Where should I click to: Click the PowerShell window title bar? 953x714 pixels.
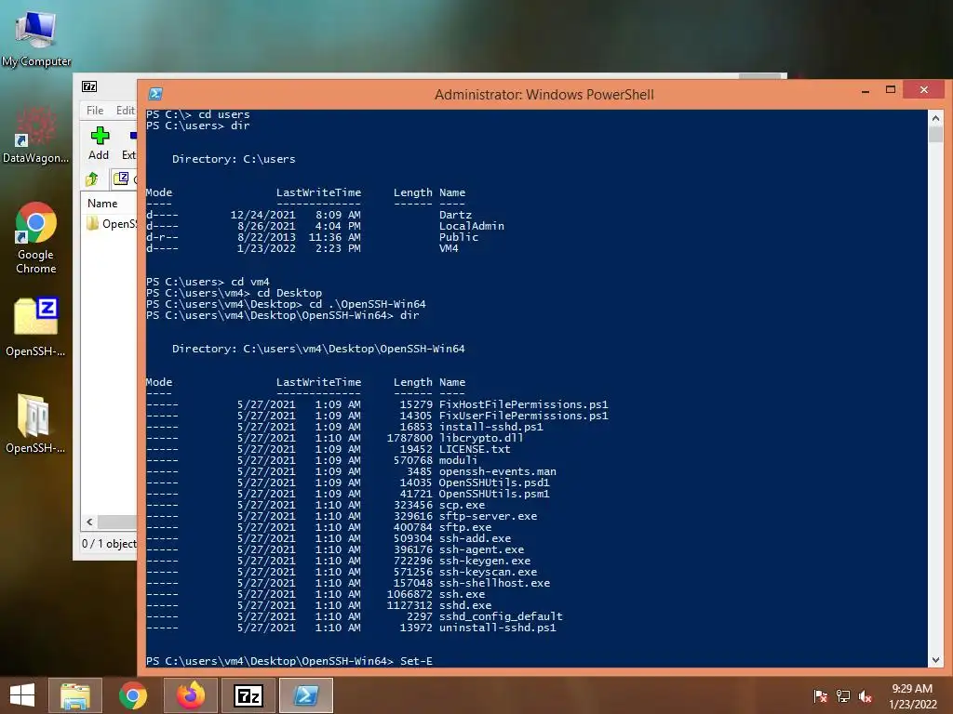544,94
